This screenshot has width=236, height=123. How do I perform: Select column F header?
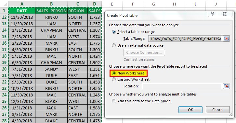133,4
